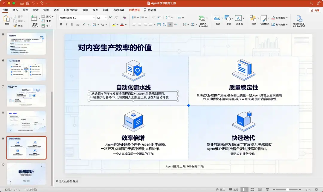Open the Insert (插入) ribbon tab

tap(15, 10)
